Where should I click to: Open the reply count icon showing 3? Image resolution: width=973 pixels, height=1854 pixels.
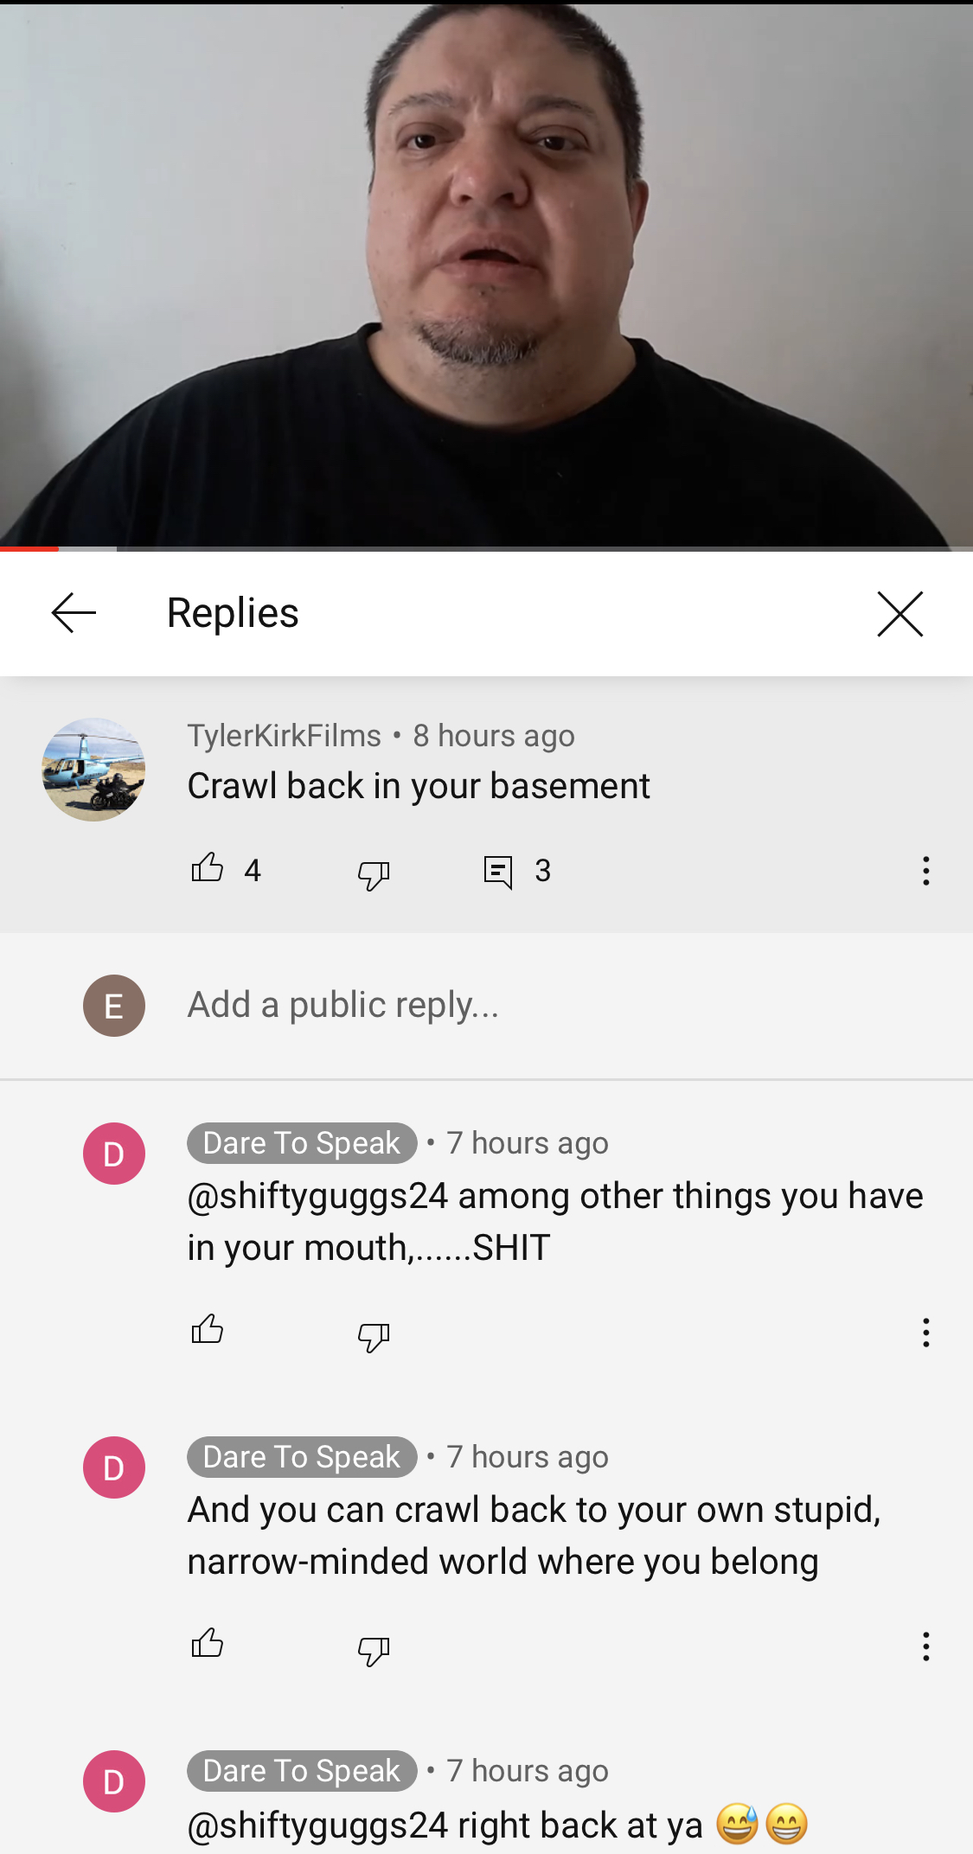(498, 872)
